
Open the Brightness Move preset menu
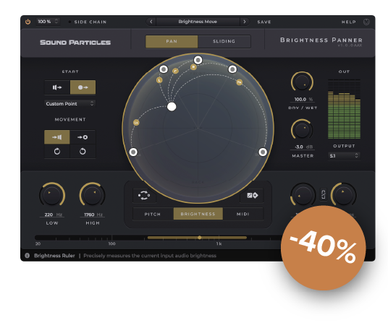tap(198, 22)
